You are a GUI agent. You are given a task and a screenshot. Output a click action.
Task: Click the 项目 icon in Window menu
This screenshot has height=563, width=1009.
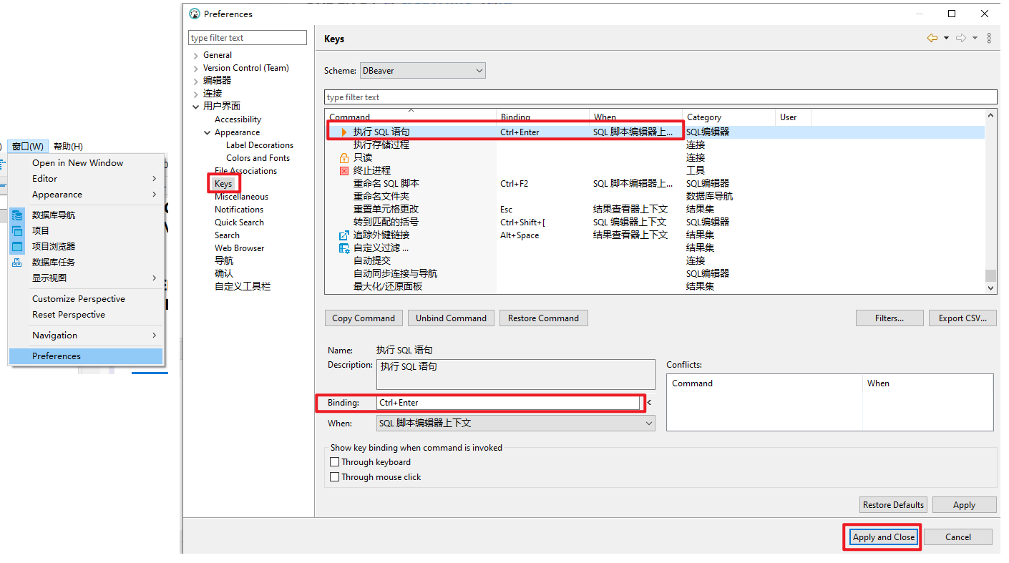click(17, 230)
